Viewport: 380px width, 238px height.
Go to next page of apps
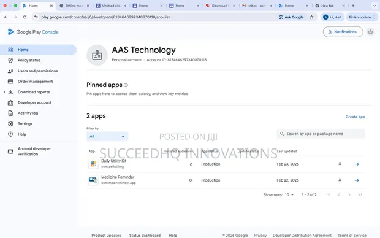pos(349,195)
